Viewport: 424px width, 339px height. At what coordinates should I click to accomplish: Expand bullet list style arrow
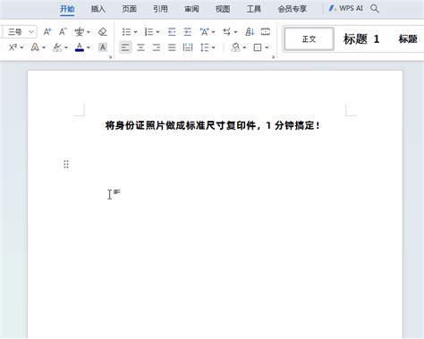coord(135,32)
